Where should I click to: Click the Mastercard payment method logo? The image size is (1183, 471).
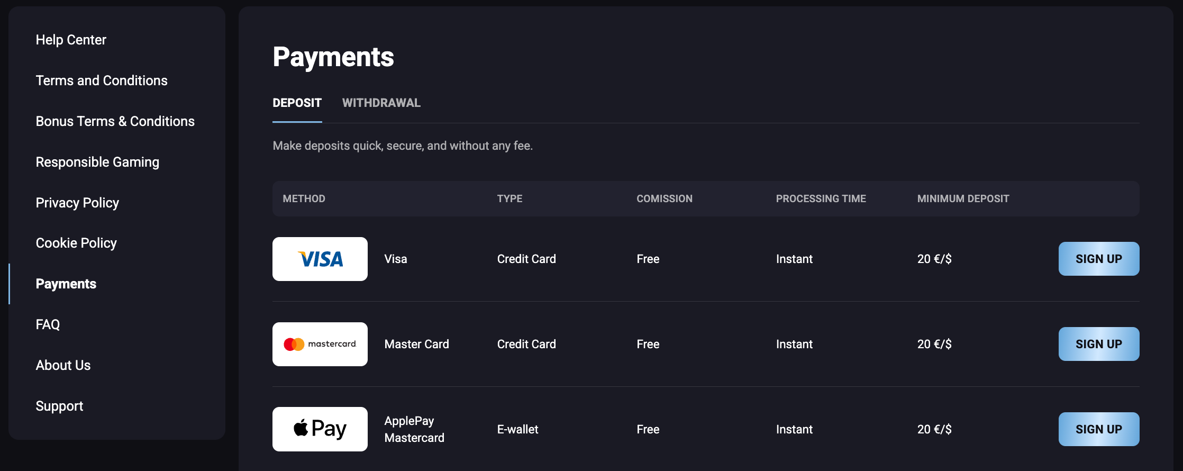click(x=320, y=343)
